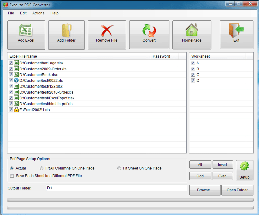Click the Output Folder path field

coord(117,188)
